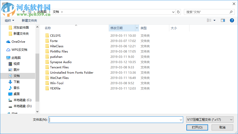
Task: Click the 本地磁盘 (D:) drive icon
Action: click(x=10, y=107)
